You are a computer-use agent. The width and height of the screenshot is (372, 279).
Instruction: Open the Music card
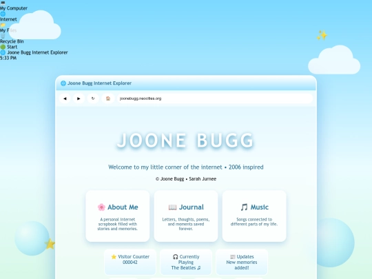[x=254, y=216]
